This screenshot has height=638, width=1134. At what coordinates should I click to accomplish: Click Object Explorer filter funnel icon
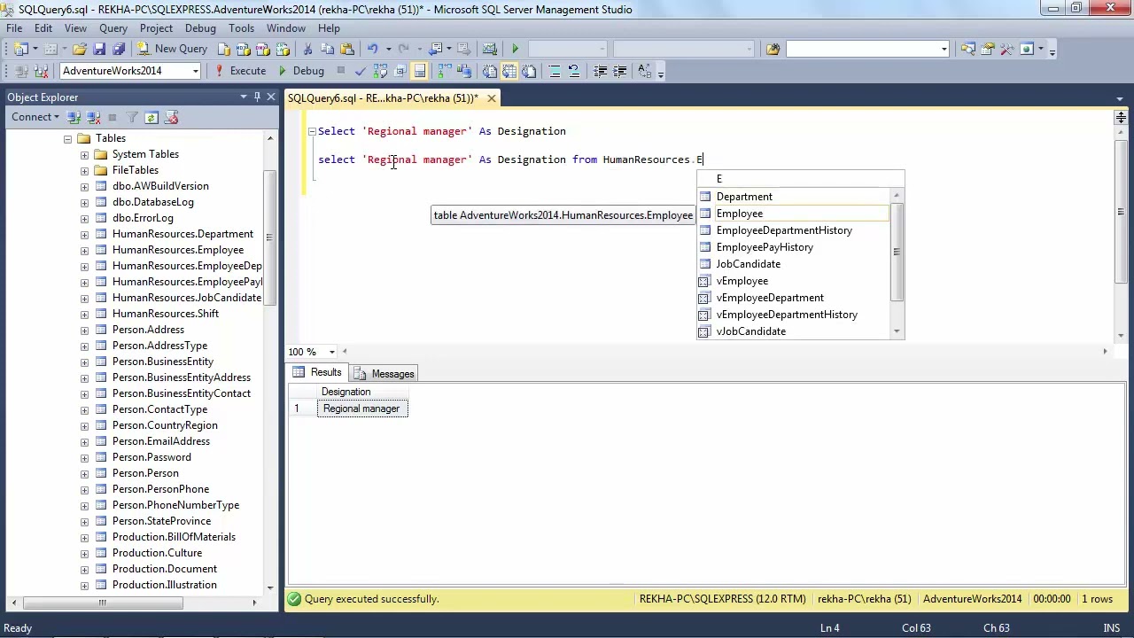[x=132, y=117]
